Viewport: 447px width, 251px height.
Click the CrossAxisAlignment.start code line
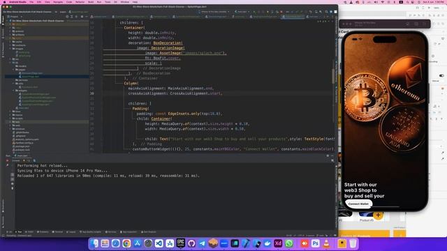(x=175, y=93)
